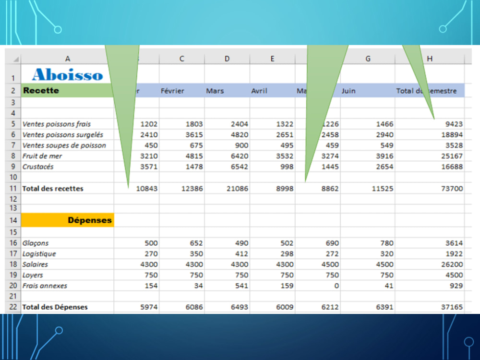Select row 11 header
The image size is (480, 360).
point(13,188)
